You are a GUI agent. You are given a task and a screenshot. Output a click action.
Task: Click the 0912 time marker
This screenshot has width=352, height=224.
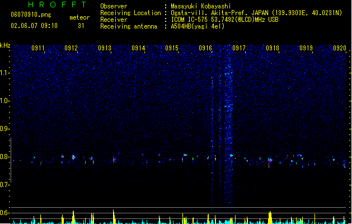point(71,48)
